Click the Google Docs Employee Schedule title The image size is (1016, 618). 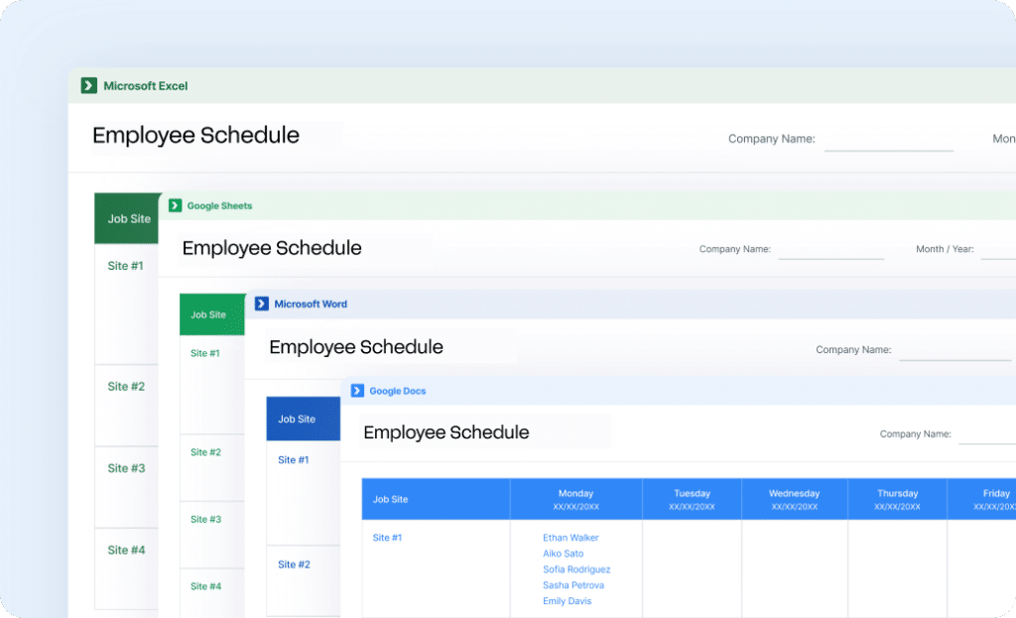(x=445, y=433)
